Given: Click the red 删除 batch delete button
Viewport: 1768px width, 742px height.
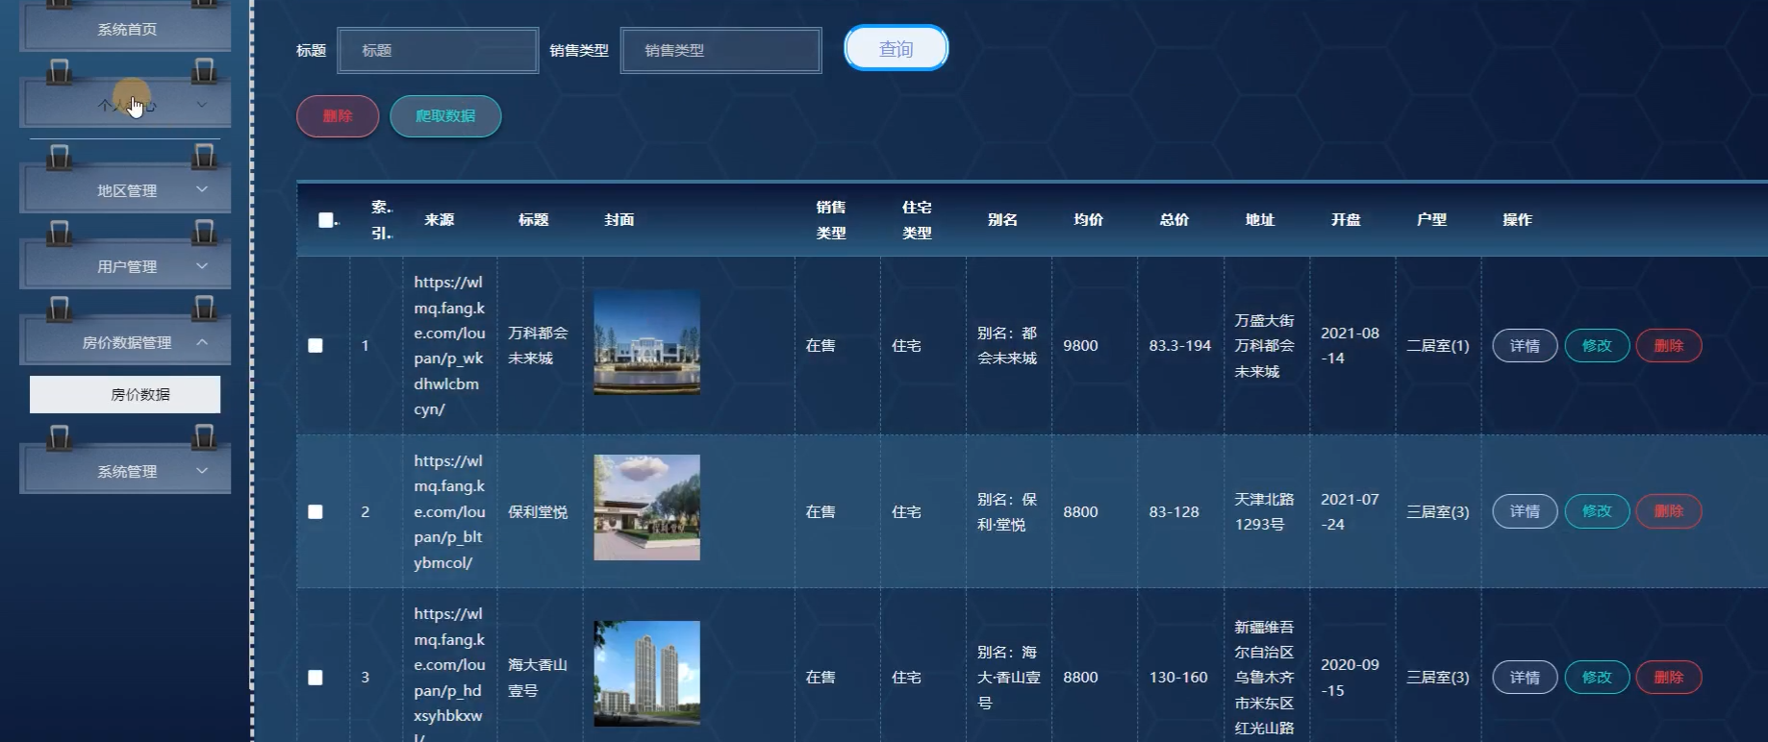Looking at the screenshot, I should [338, 116].
